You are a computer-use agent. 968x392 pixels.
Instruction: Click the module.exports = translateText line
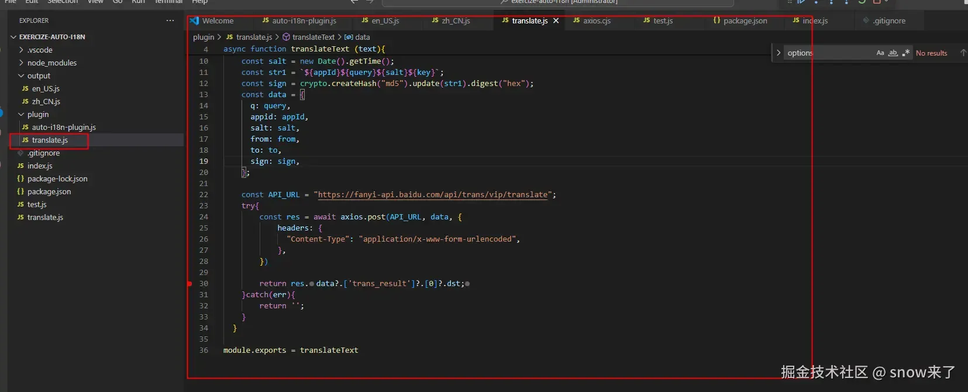(x=291, y=350)
